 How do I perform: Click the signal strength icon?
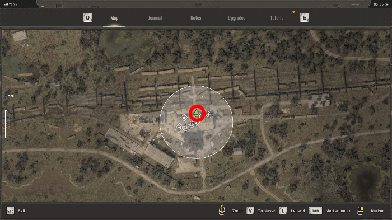(x=6, y=4)
